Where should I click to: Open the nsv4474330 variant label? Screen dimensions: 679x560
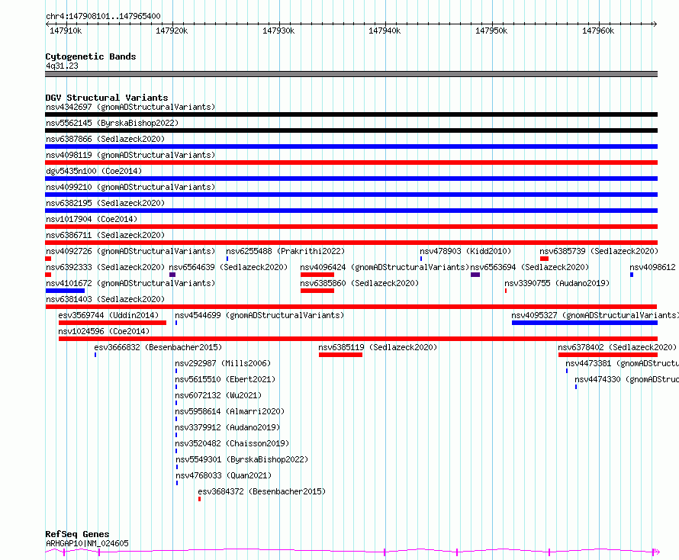pyautogui.click(x=626, y=379)
